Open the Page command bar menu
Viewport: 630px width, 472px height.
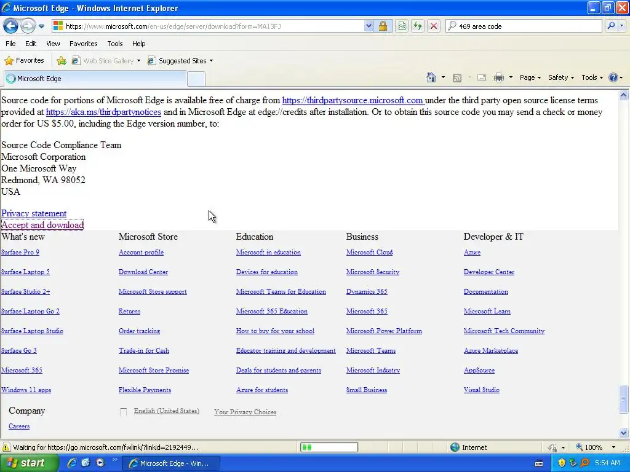pos(530,77)
